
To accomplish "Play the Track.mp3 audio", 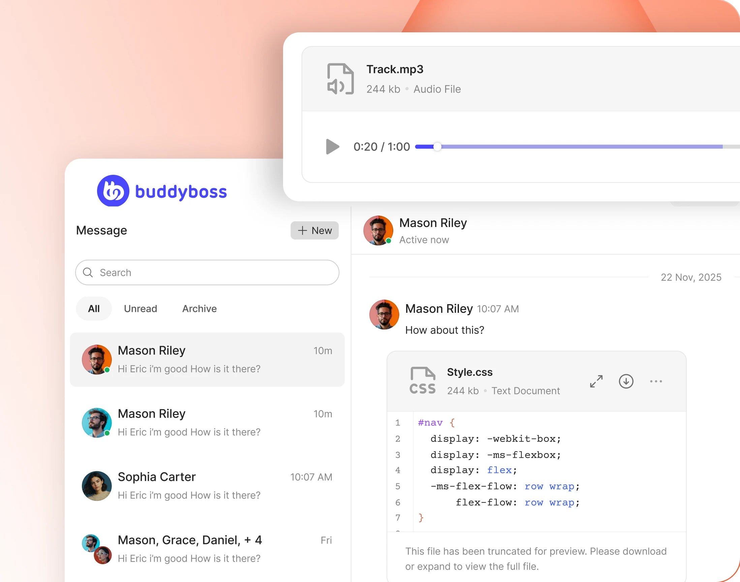I will (x=332, y=147).
